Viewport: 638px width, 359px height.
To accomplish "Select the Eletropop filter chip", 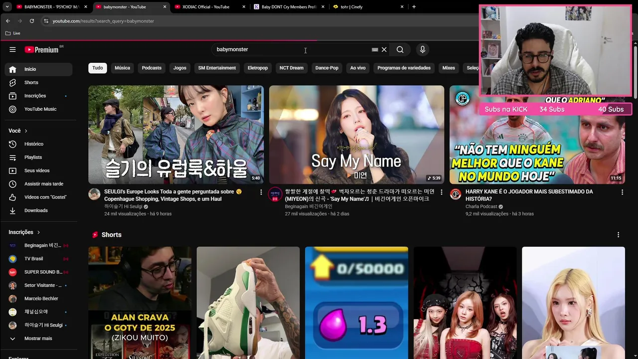I will (x=258, y=68).
